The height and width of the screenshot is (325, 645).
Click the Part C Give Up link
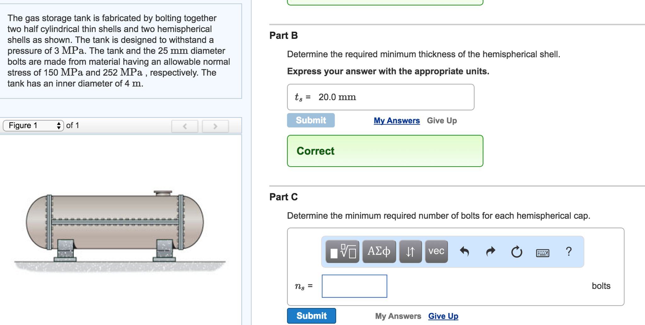443,316
